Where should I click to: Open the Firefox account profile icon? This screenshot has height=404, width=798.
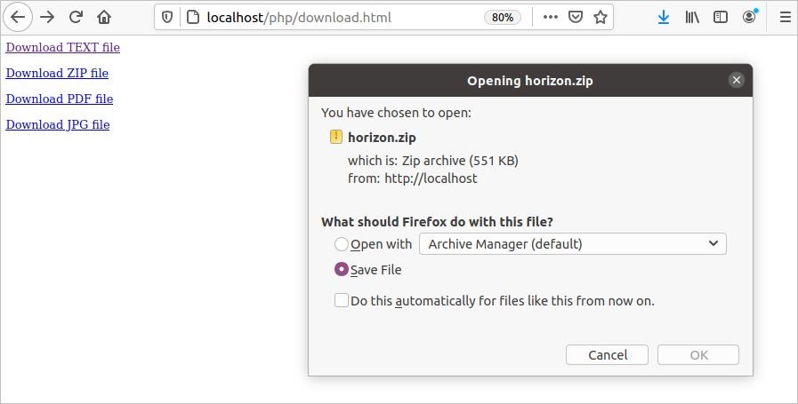pyautogui.click(x=750, y=17)
